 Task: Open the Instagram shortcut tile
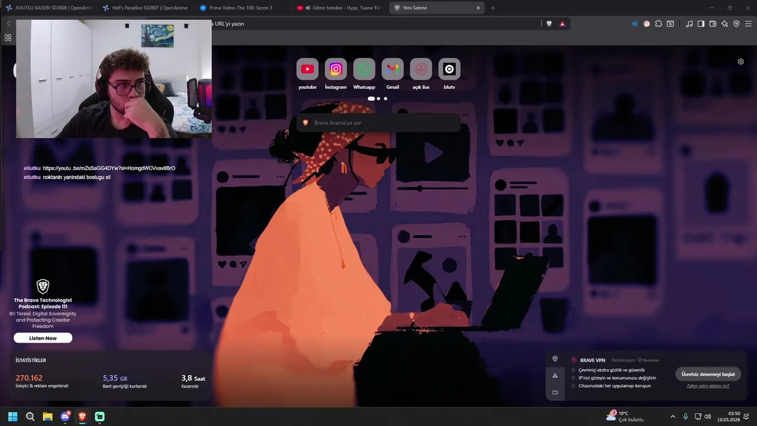click(335, 69)
